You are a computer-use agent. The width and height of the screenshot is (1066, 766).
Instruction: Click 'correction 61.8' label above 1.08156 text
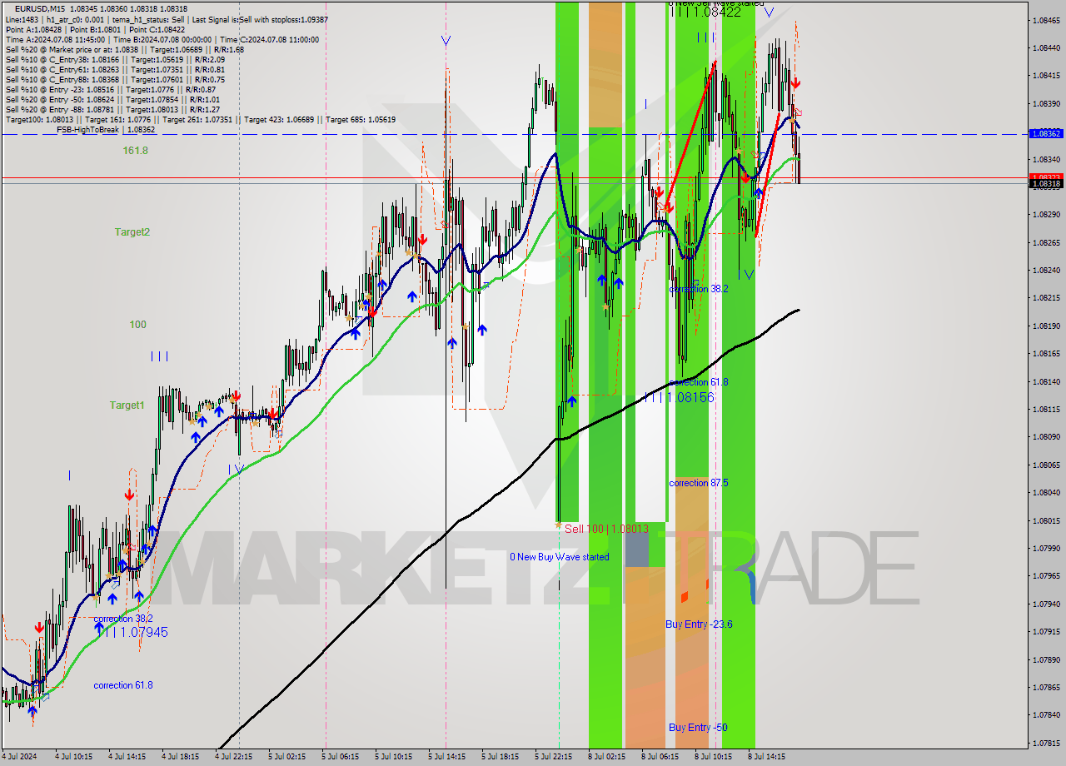tap(699, 382)
